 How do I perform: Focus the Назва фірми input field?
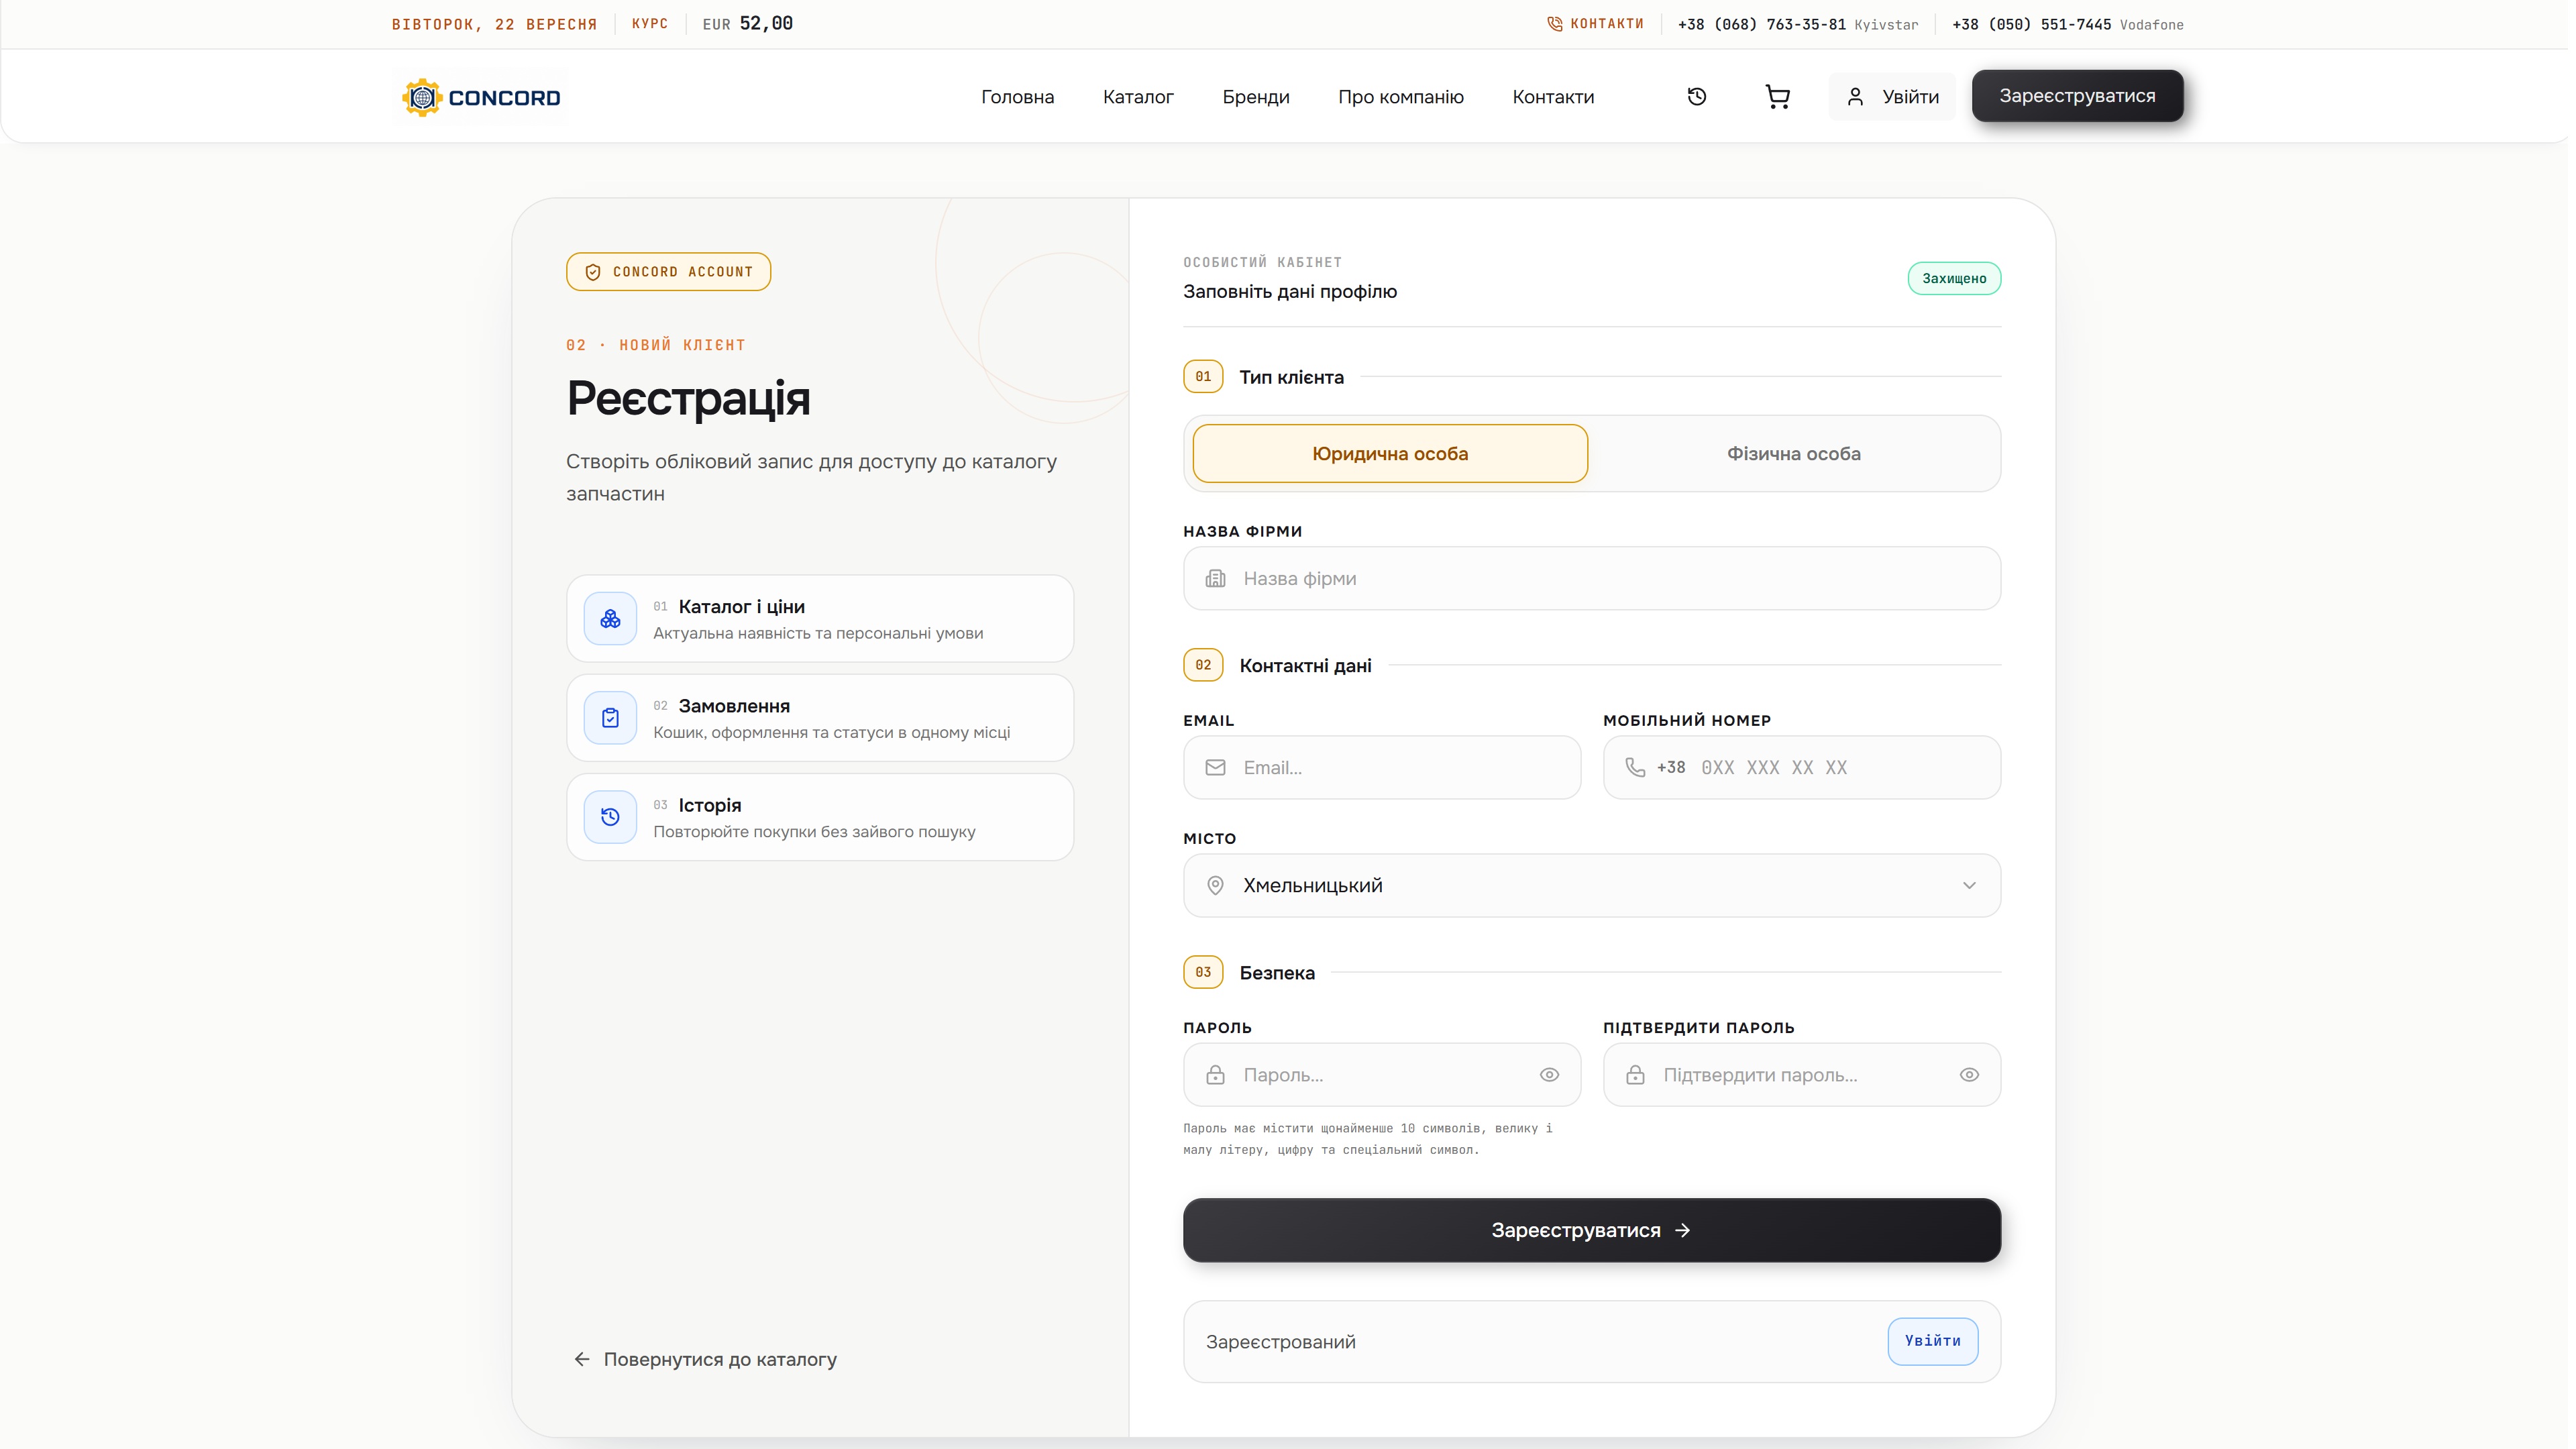tap(1592, 578)
